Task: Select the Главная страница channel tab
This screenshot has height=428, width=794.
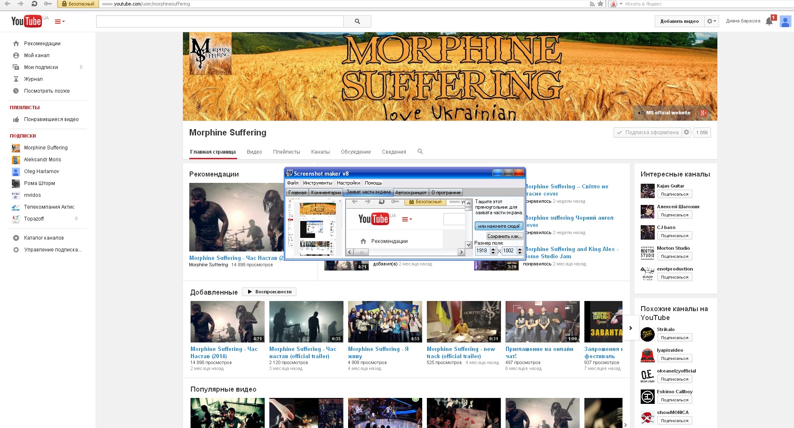Action: click(213, 152)
